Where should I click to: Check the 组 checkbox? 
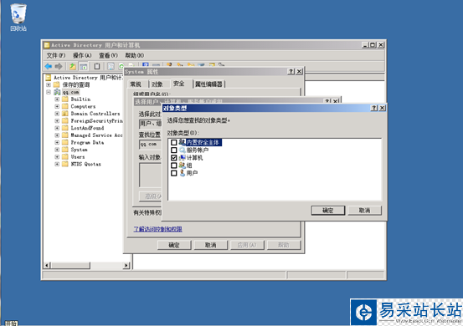coord(174,166)
